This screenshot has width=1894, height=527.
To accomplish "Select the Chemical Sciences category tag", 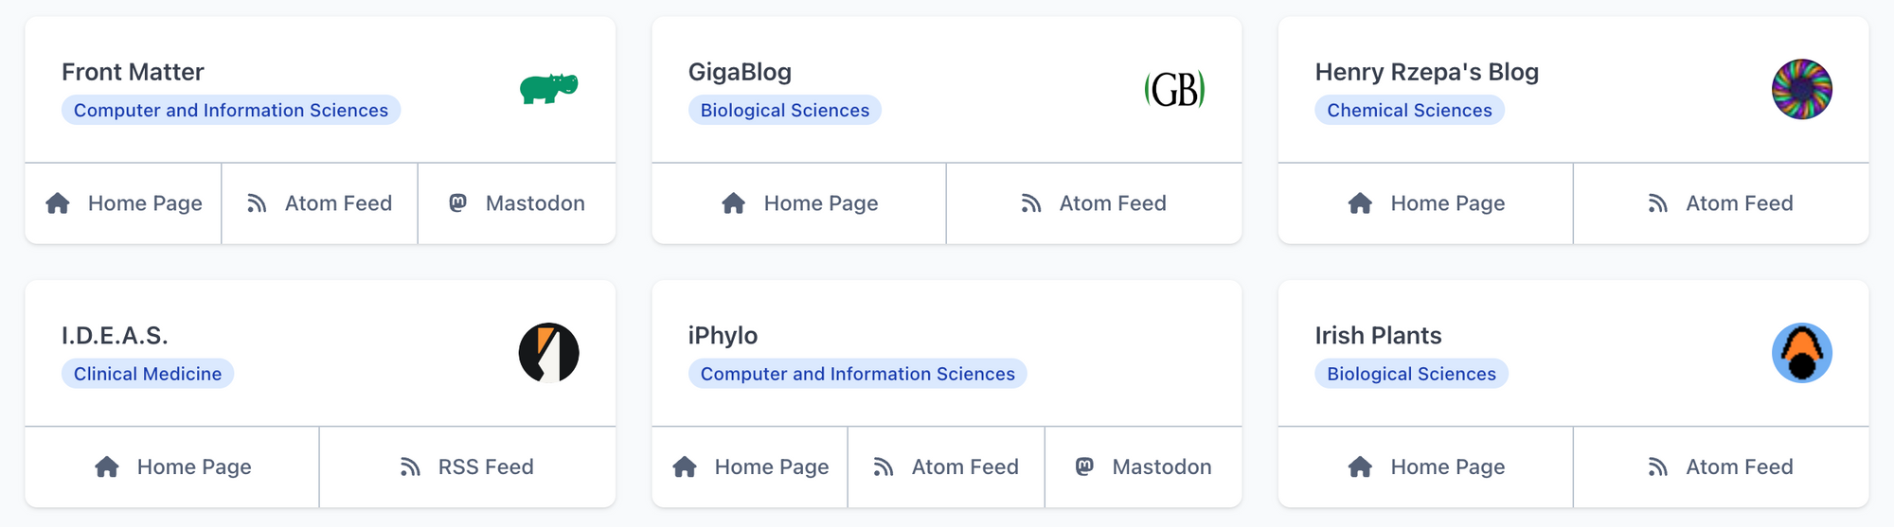I will pos(1409,110).
